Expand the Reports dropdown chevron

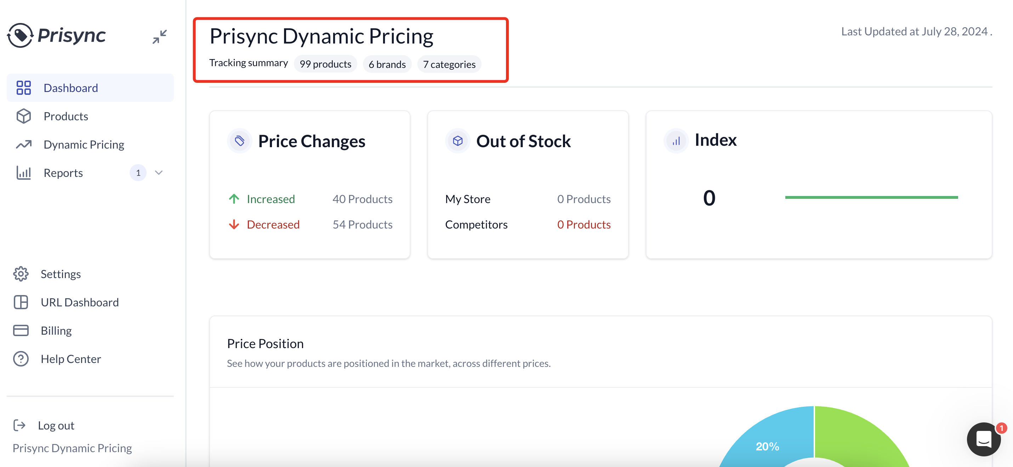159,172
